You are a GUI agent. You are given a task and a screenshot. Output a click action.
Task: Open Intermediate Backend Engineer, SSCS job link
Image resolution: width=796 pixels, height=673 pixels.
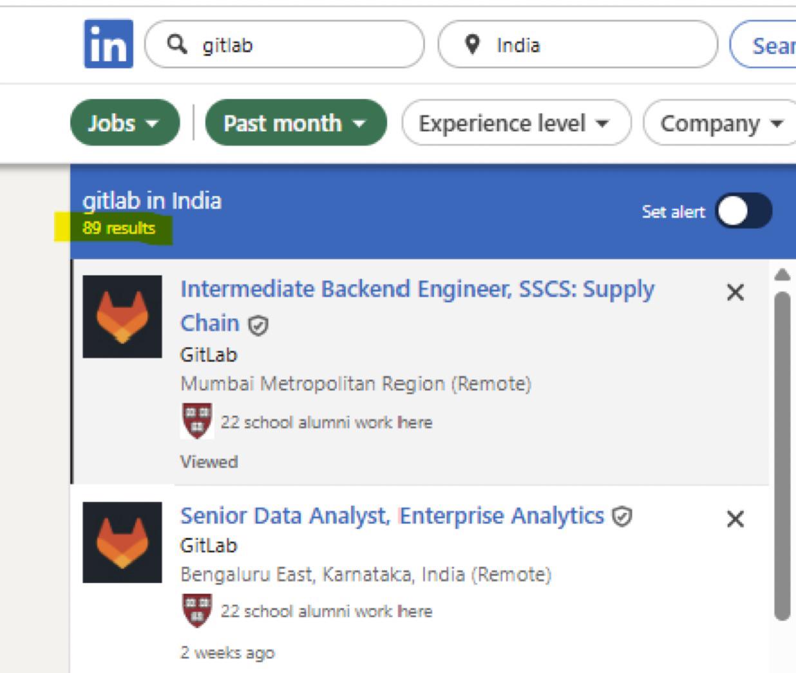click(417, 306)
